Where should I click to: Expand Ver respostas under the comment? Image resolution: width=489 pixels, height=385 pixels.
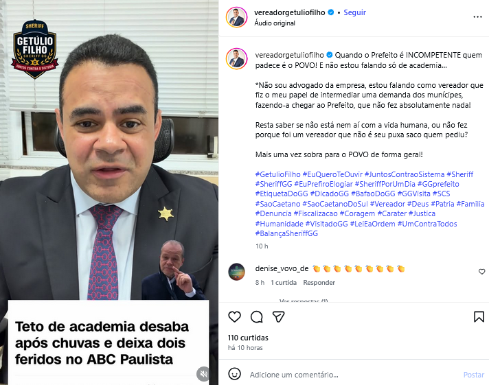click(303, 301)
